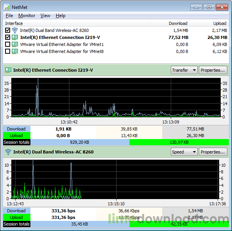Enable the VMware VMnet8 adapter checkbox
232x231 pixels.
tap(7, 51)
